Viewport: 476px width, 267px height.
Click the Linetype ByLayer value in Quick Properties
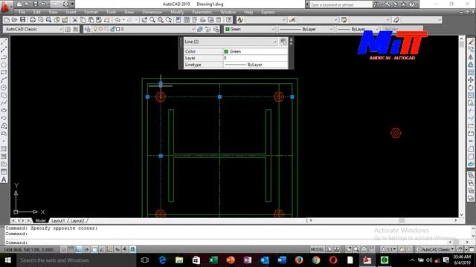tap(255, 65)
